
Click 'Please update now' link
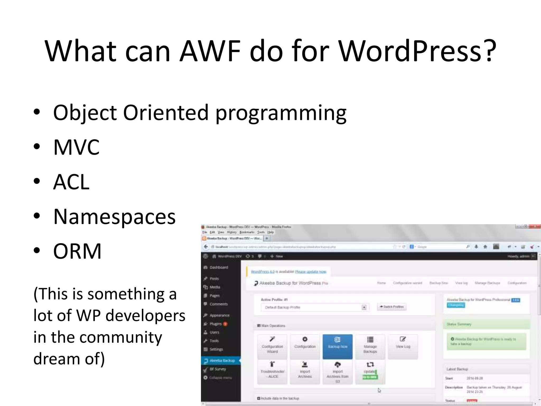pos(311,272)
